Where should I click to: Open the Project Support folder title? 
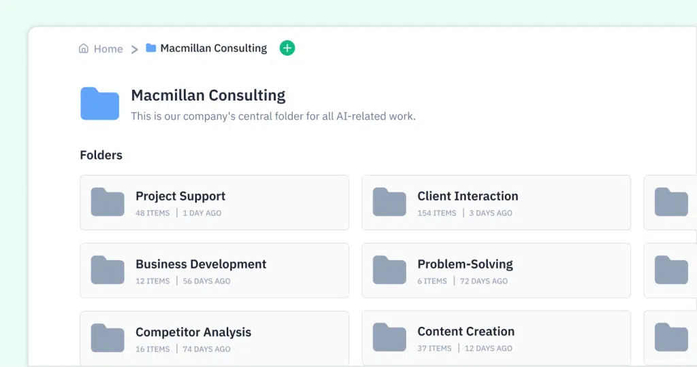click(180, 196)
